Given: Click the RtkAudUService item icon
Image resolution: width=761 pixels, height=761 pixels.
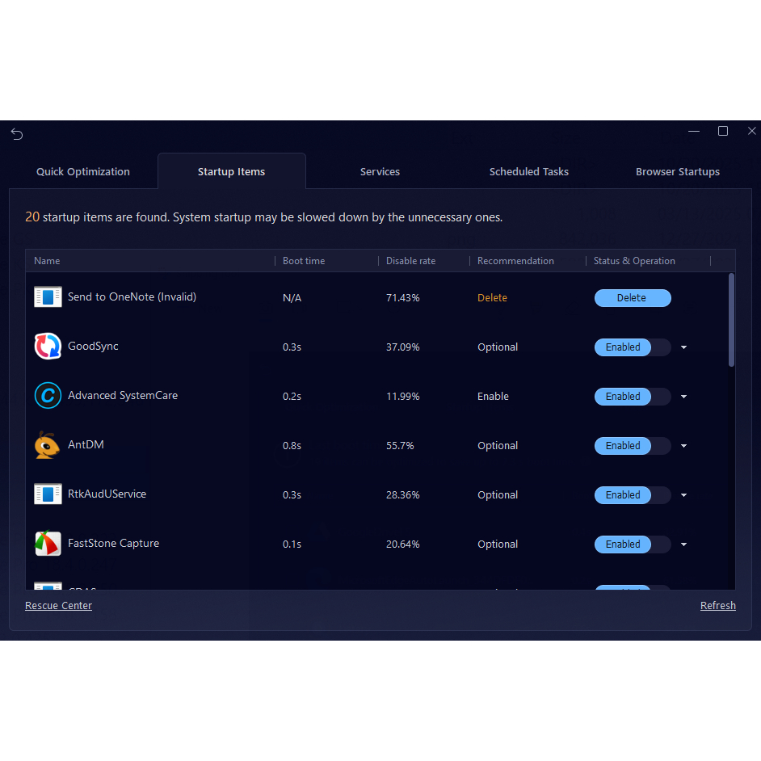Looking at the screenshot, I should pos(48,494).
